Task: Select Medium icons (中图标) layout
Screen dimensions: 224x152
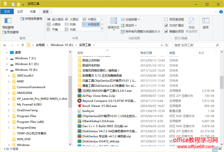Action: point(90,19)
